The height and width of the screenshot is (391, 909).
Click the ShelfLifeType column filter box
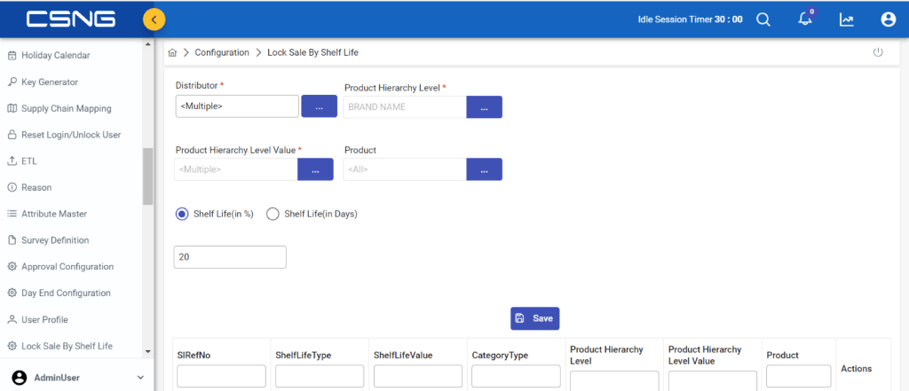point(320,376)
